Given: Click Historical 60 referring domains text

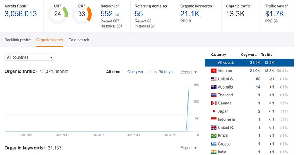Looking at the screenshot, I should [x=145, y=26].
